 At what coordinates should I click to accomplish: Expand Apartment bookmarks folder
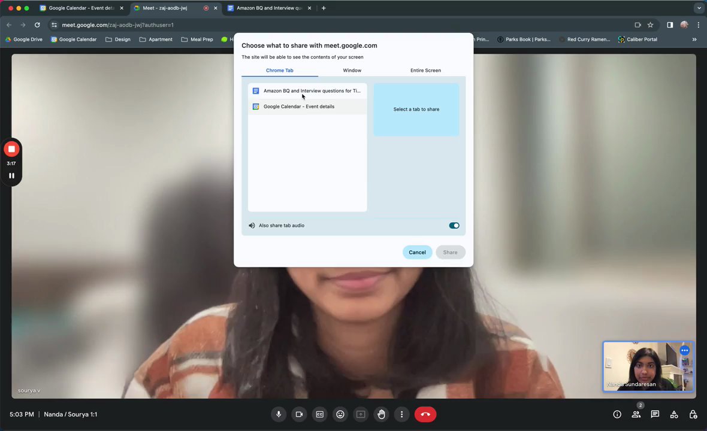pos(156,40)
